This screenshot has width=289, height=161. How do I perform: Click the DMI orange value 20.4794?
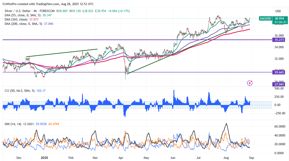[x=54, y=124]
